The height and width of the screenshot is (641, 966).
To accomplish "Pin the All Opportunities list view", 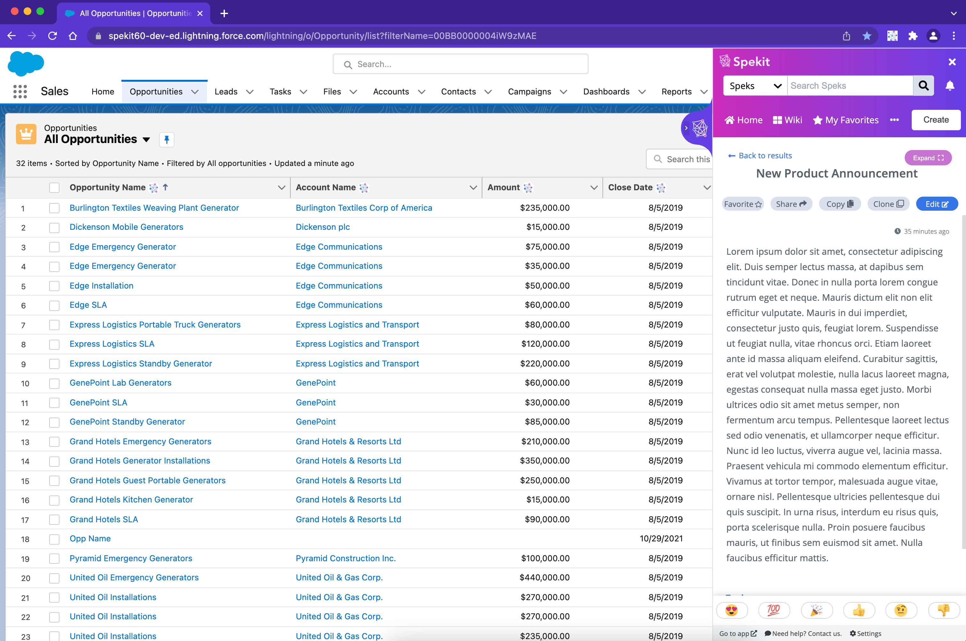I will point(166,140).
